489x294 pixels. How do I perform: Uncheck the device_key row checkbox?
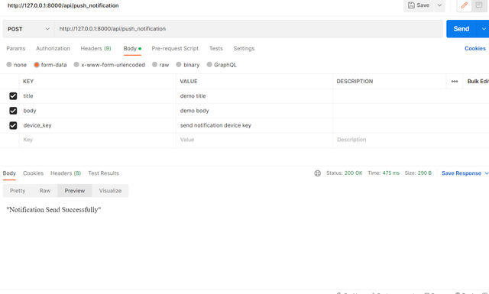[13, 125]
